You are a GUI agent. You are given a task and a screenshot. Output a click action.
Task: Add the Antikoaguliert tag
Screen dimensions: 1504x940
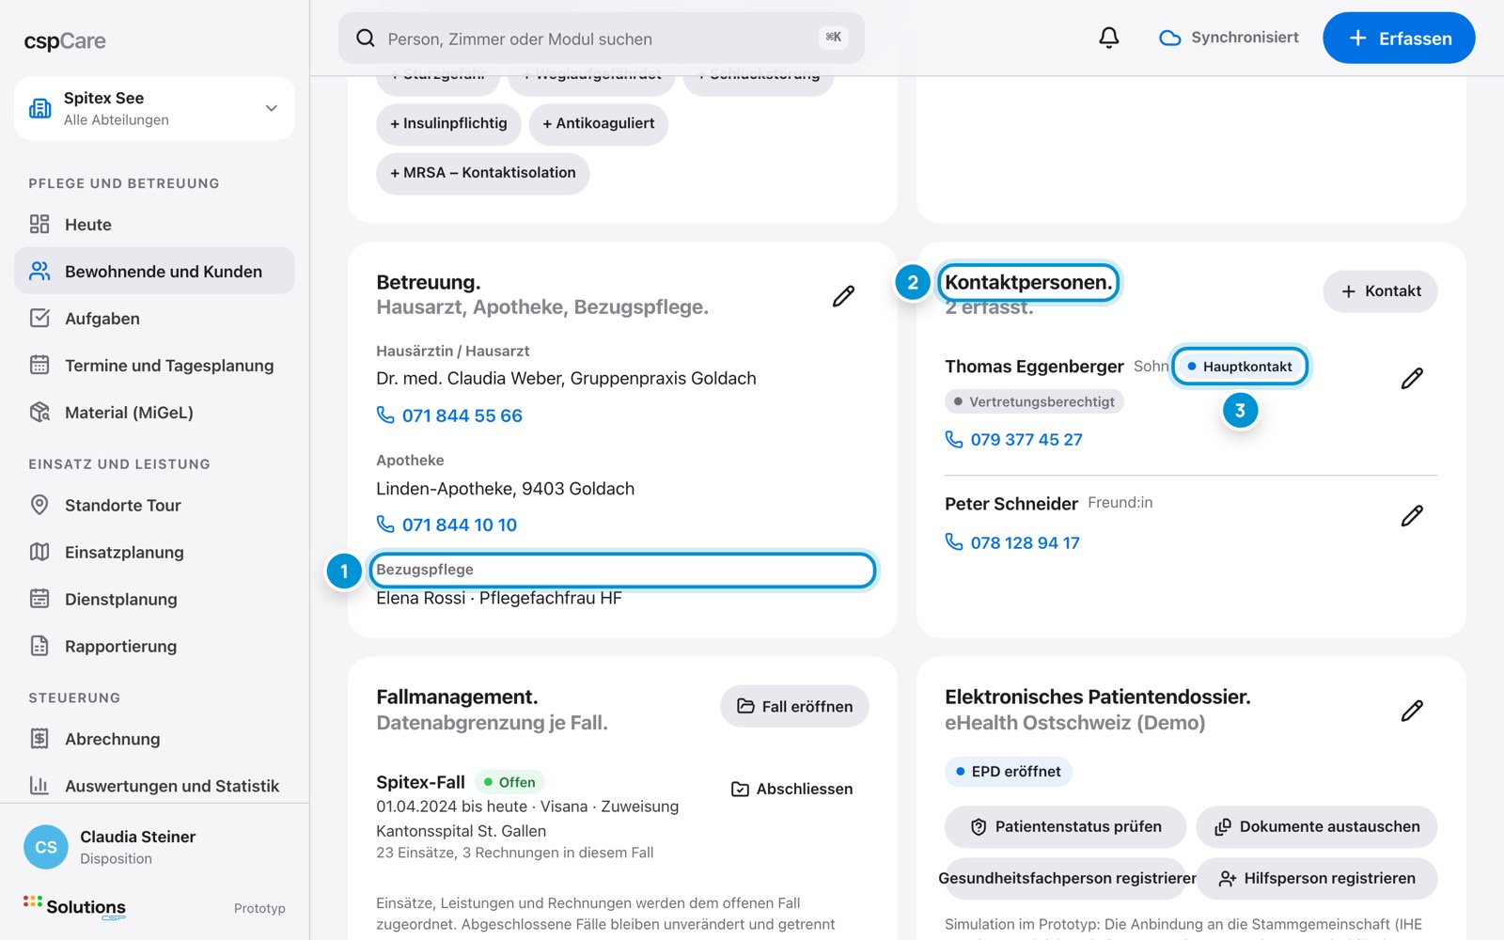pyautogui.click(x=599, y=123)
